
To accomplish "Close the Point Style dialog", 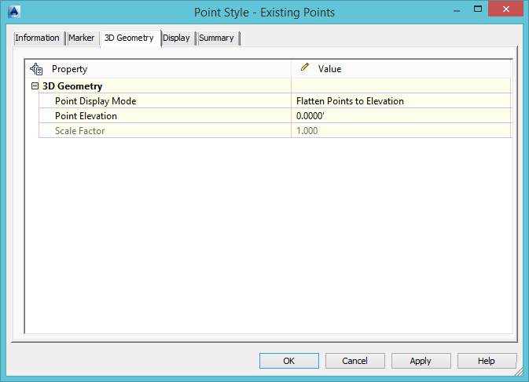I will coord(505,9).
